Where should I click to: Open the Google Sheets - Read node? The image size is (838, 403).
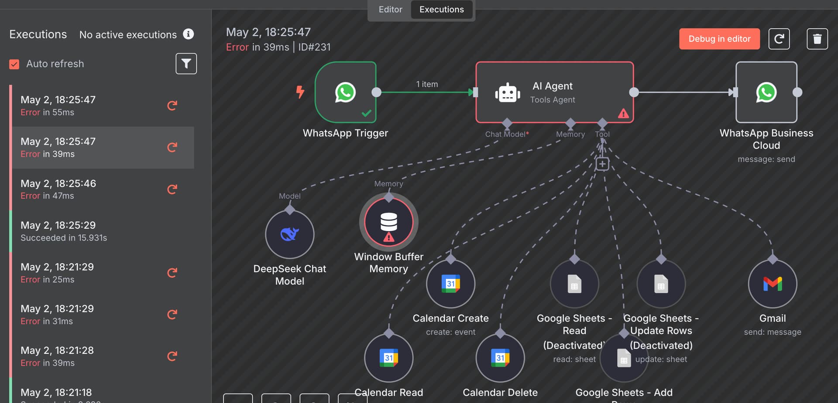(574, 284)
